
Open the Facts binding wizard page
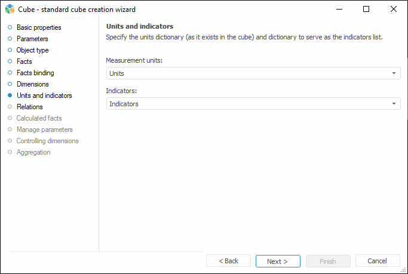[35, 73]
